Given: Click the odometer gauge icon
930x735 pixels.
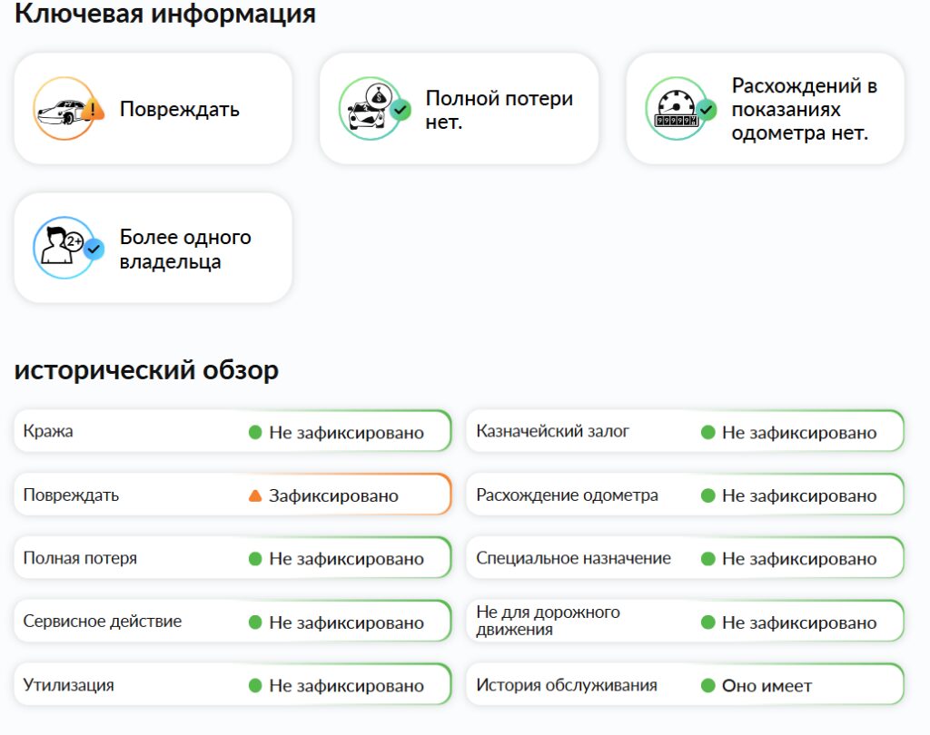Looking at the screenshot, I should click(680, 109).
